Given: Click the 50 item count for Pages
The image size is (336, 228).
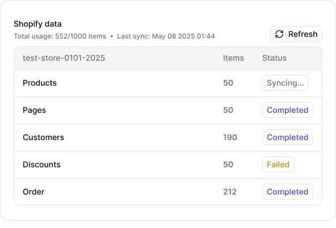Looking at the screenshot, I should [228, 110].
